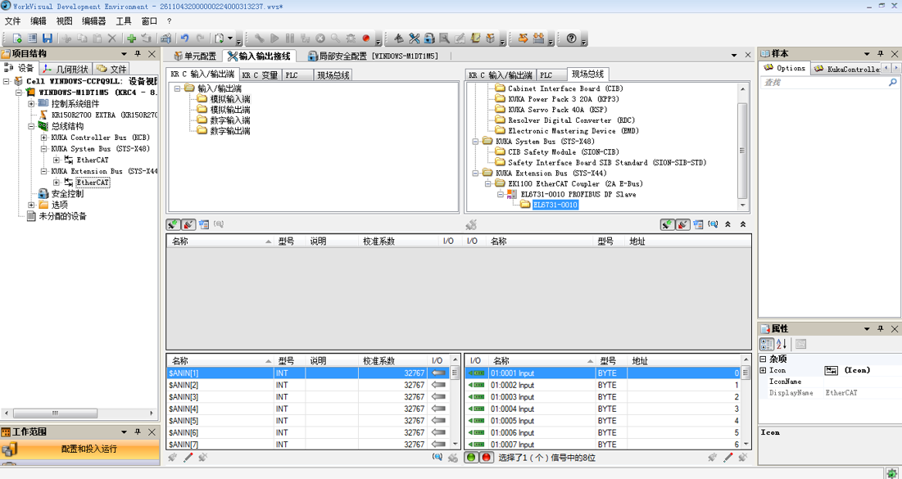The height and width of the screenshot is (479, 902).
Task: Toggle red unconnected-signals filter icon, right panel
Action: pyautogui.click(x=682, y=224)
